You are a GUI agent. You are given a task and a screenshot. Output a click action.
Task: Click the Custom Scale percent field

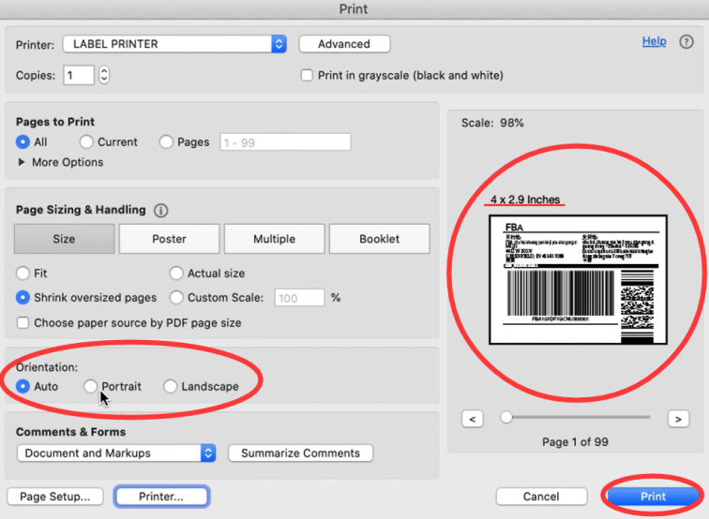pos(299,298)
